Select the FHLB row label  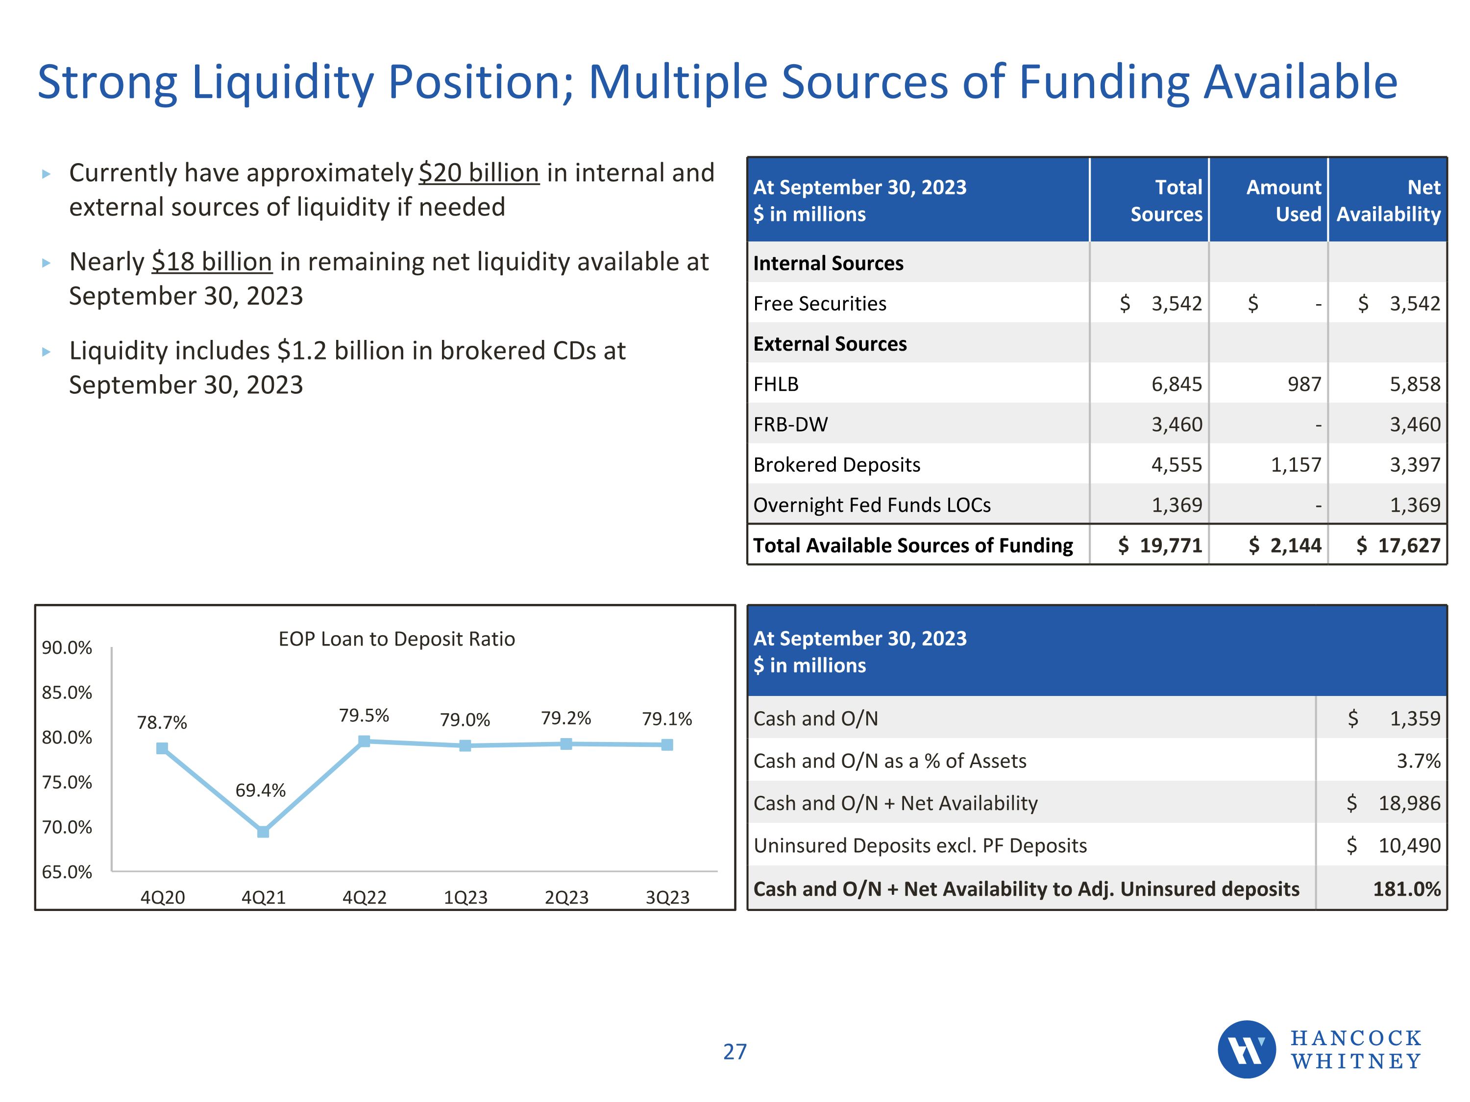pos(776,384)
